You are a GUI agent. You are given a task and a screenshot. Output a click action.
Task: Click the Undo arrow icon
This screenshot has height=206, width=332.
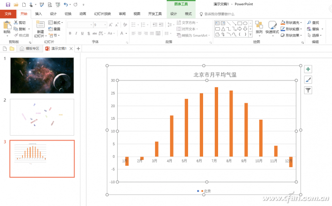point(66,4)
